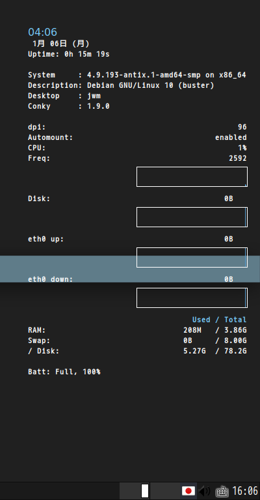Screen dimensions: 260x500
Task: Click the graph box below the eth0 down line
Action: (192, 298)
